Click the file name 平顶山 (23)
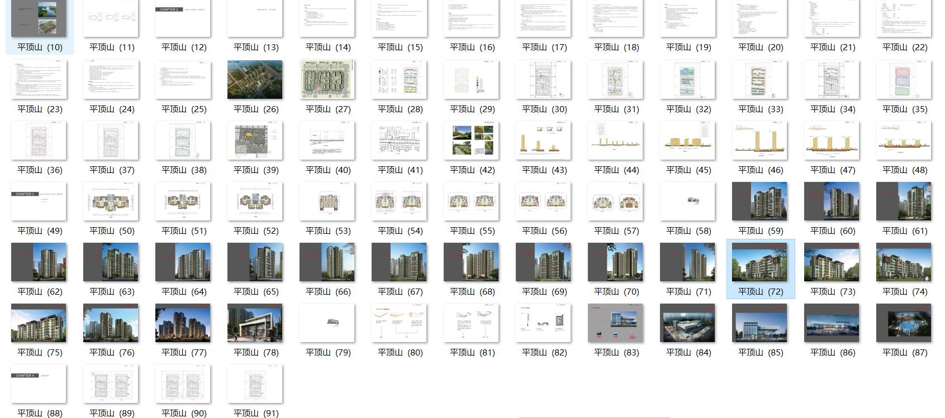 coord(40,109)
